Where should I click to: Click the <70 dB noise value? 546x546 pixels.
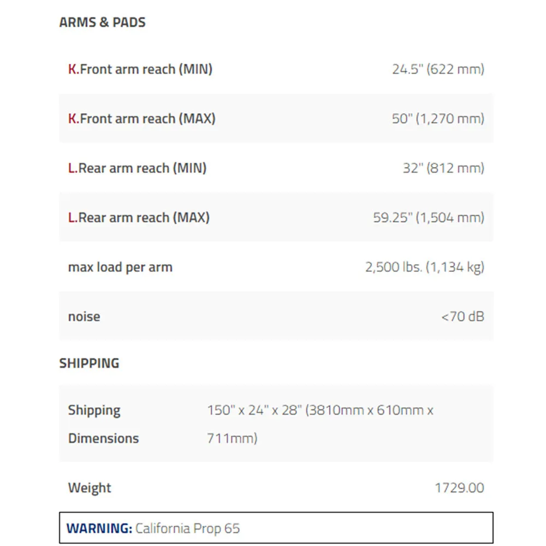pos(463,317)
